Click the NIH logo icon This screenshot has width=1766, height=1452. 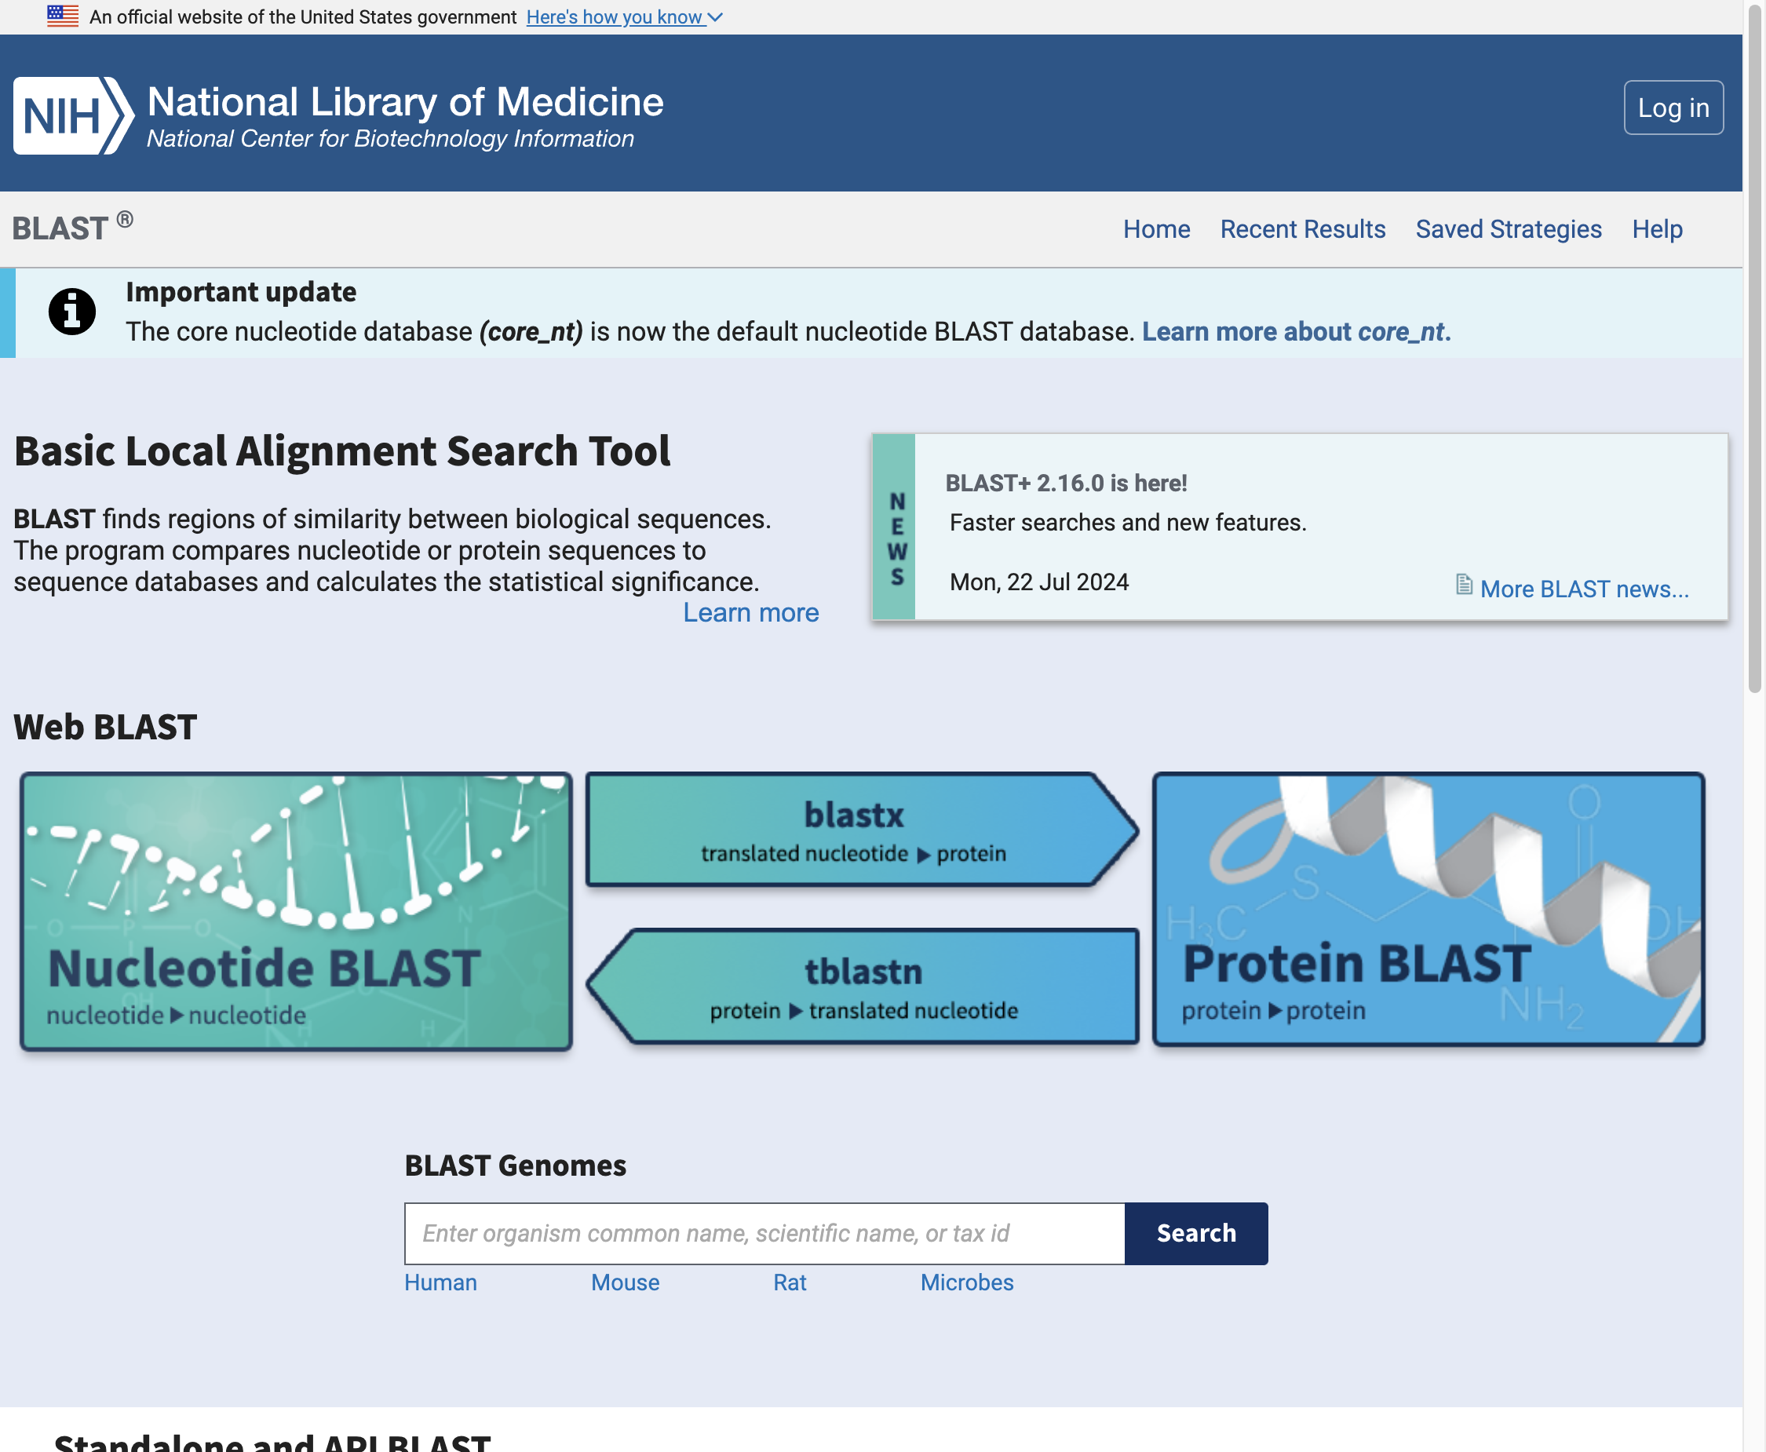point(74,115)
